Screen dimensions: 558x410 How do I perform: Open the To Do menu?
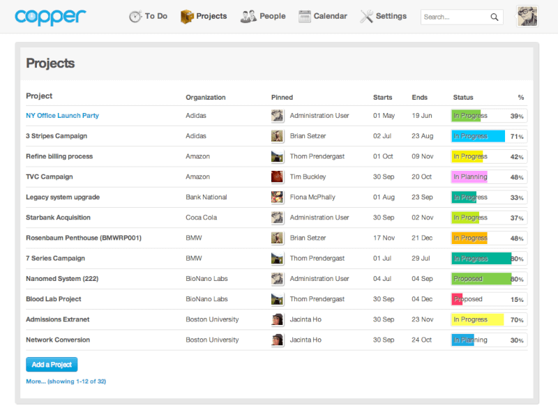click(156, 16)
